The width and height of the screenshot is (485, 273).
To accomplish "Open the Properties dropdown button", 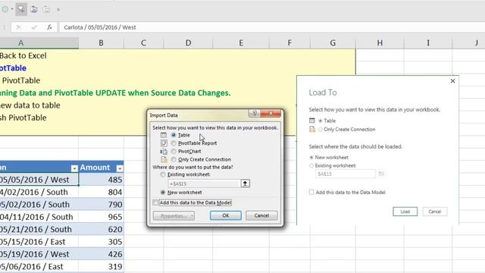I will (174, 215).
